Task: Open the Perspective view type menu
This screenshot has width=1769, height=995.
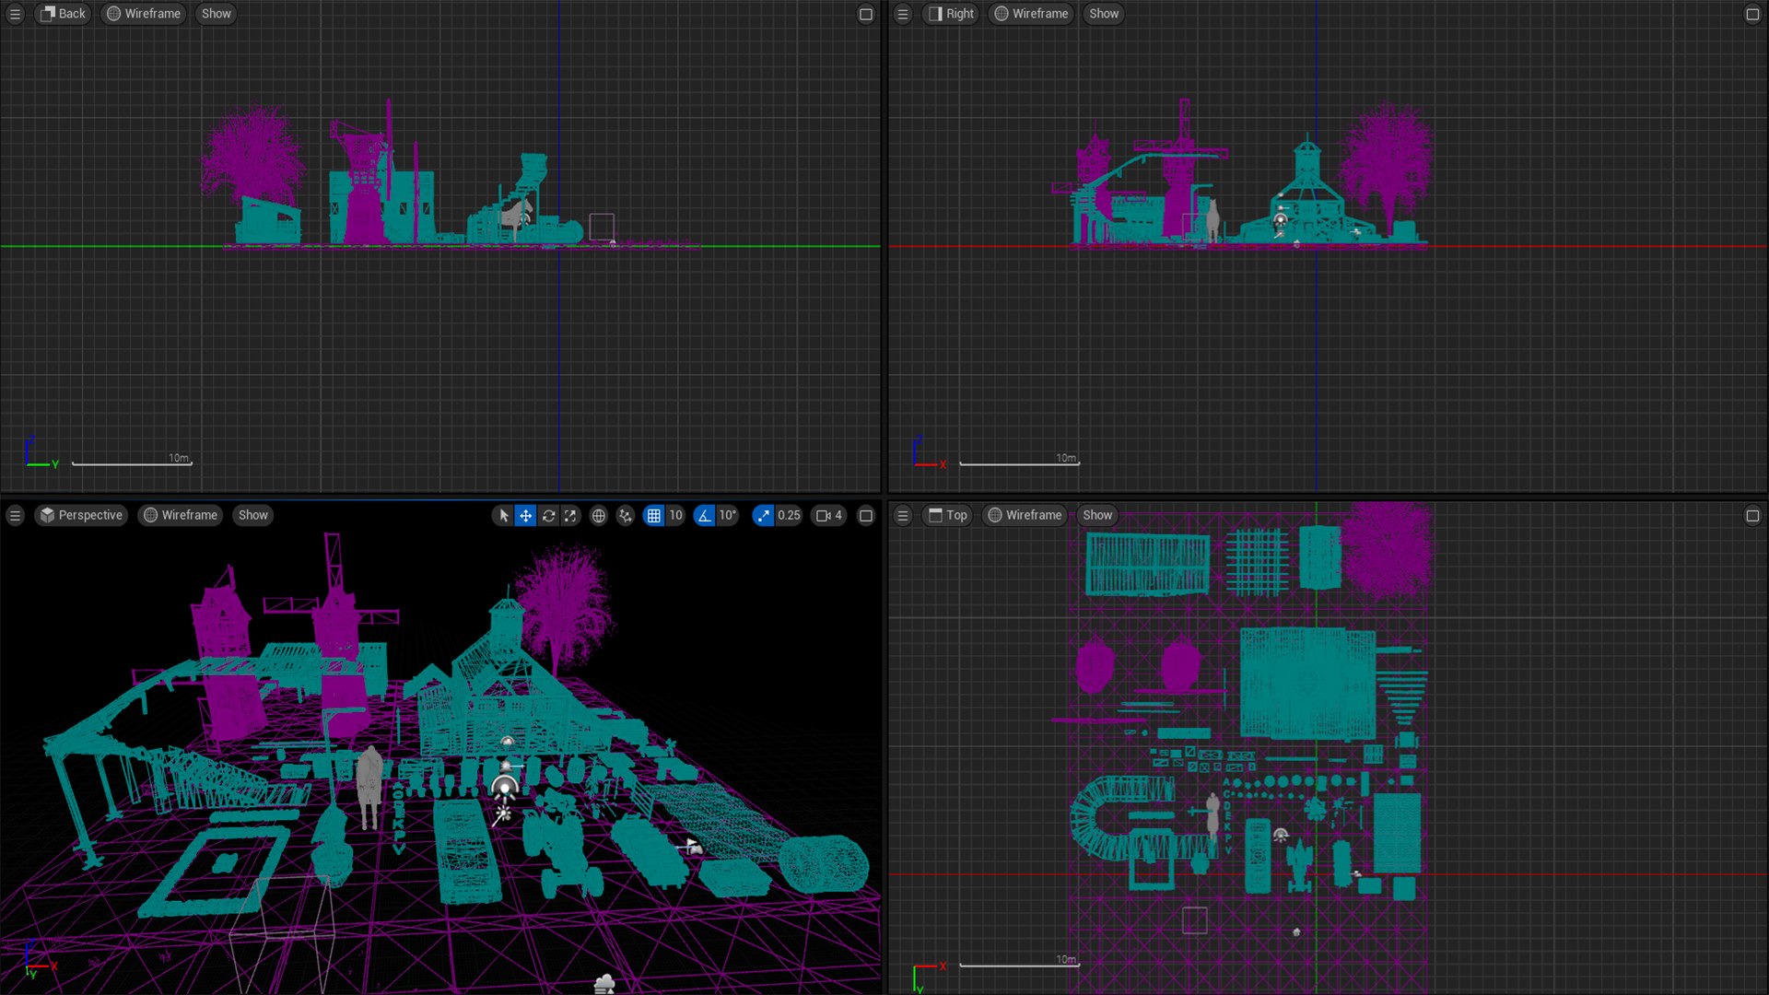Action: (x=81, y=516)
